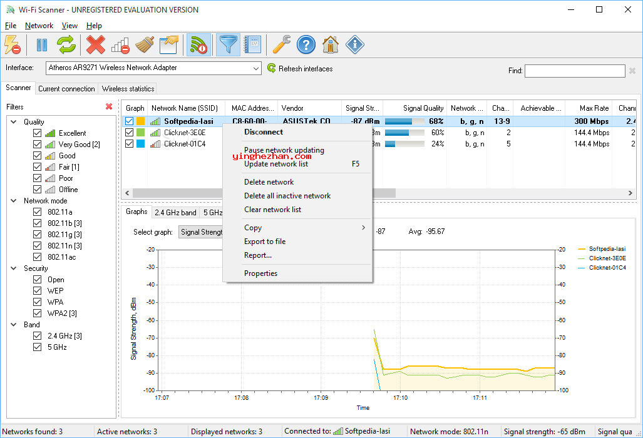Clear the network list with the broom icon
Screen dimensions: 643x438
point(145,44)
